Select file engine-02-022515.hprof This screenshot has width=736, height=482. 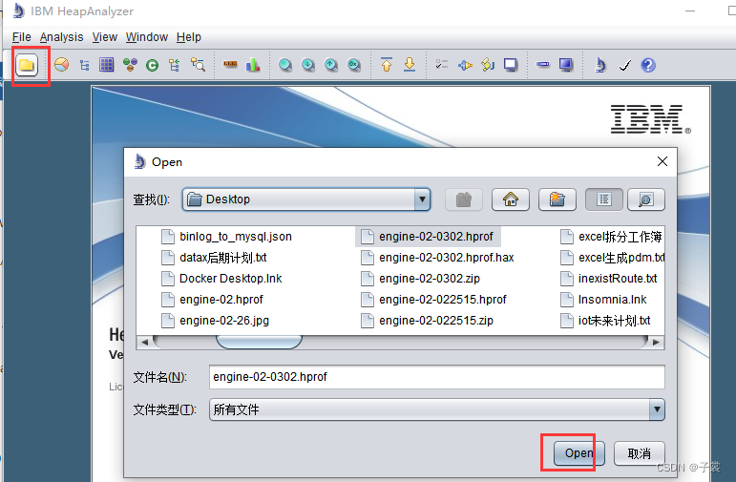(x=434, y=300)
